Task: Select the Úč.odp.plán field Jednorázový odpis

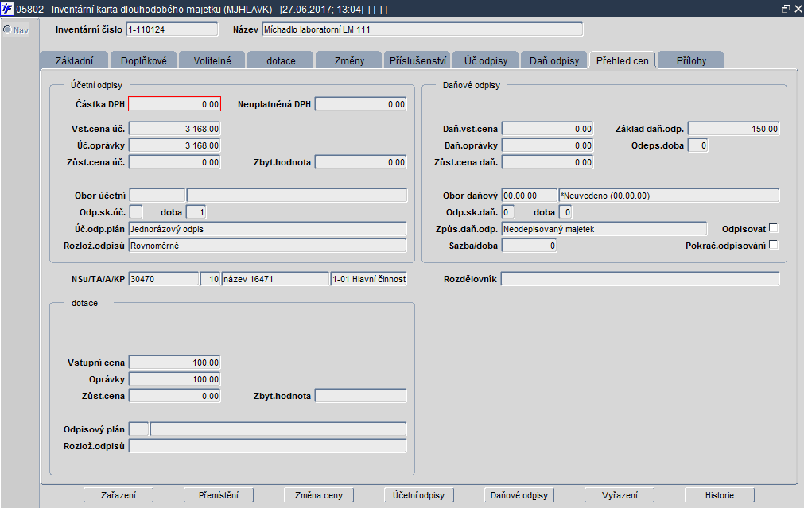Action: coord(268,229)
